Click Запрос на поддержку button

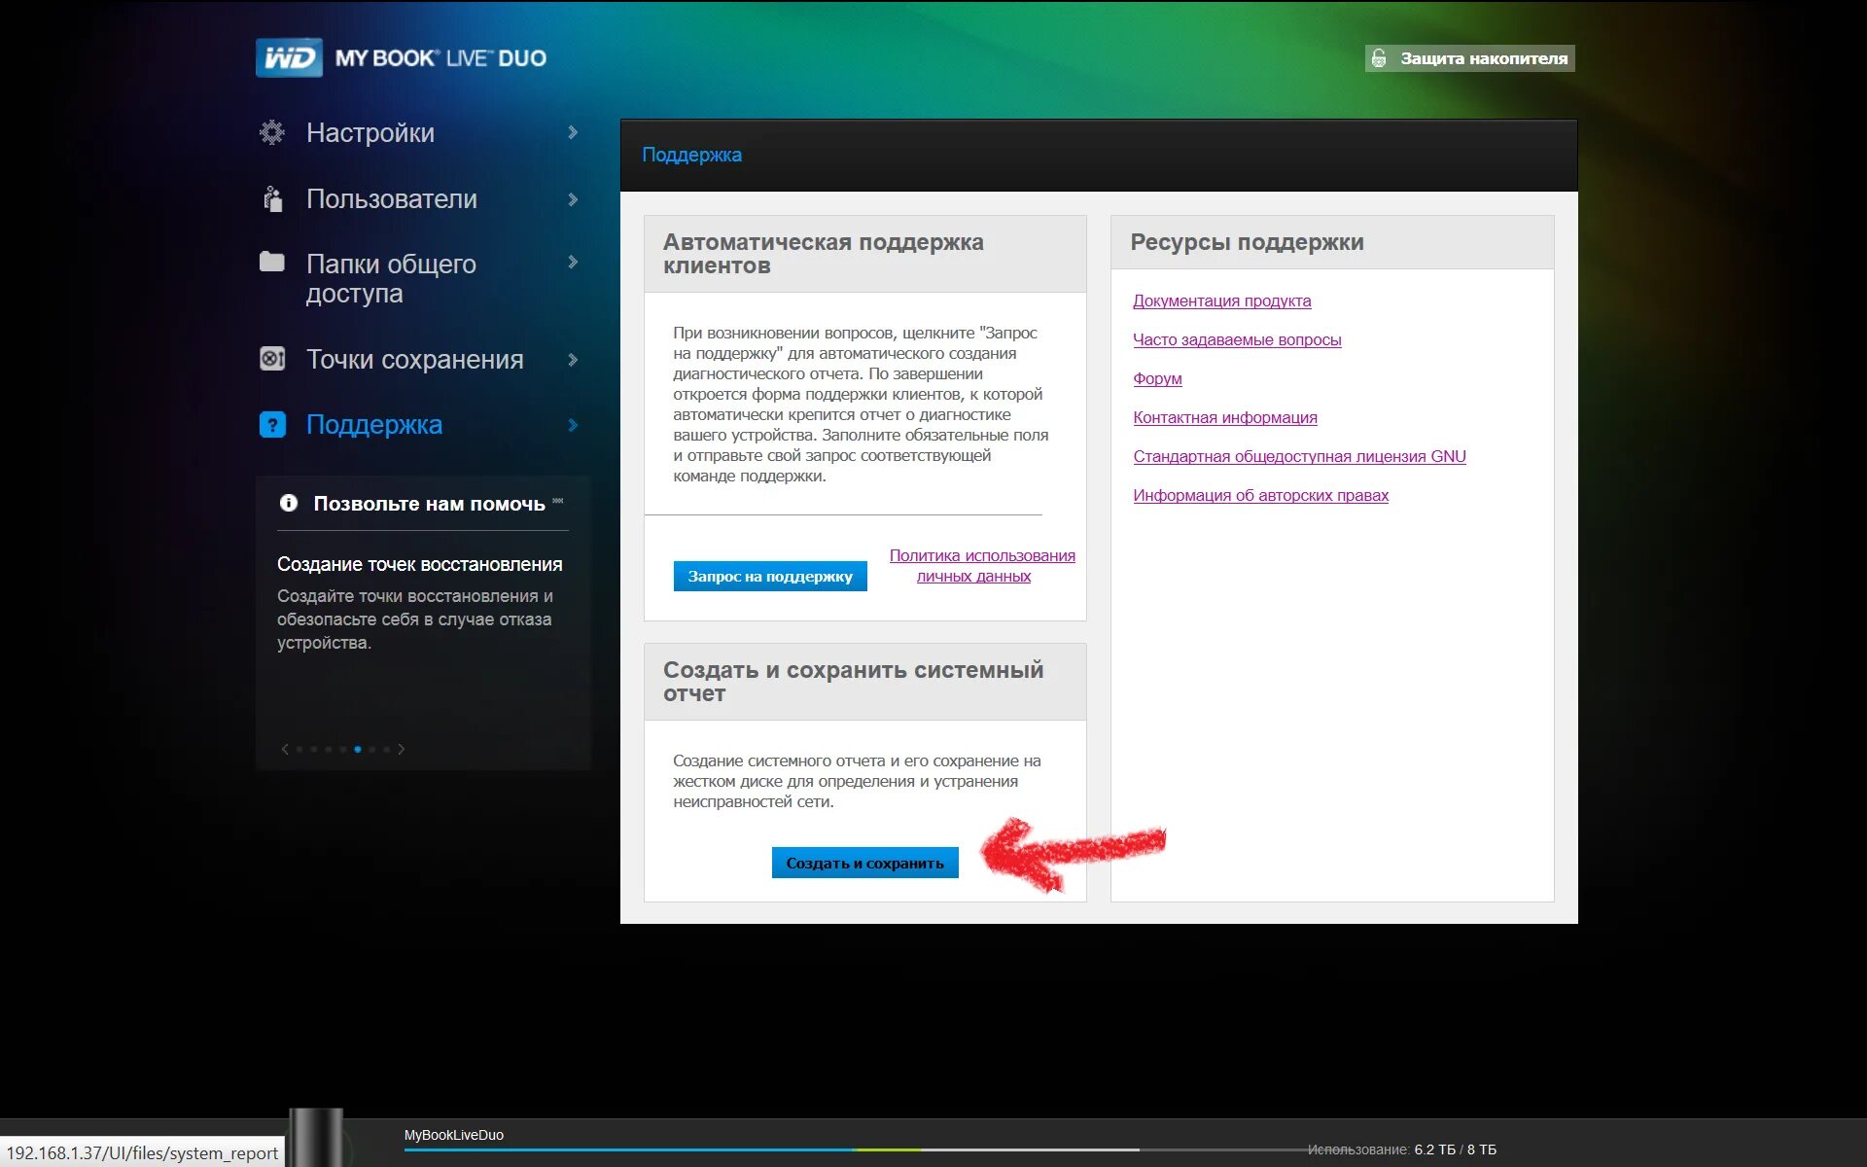click(770, 576)
